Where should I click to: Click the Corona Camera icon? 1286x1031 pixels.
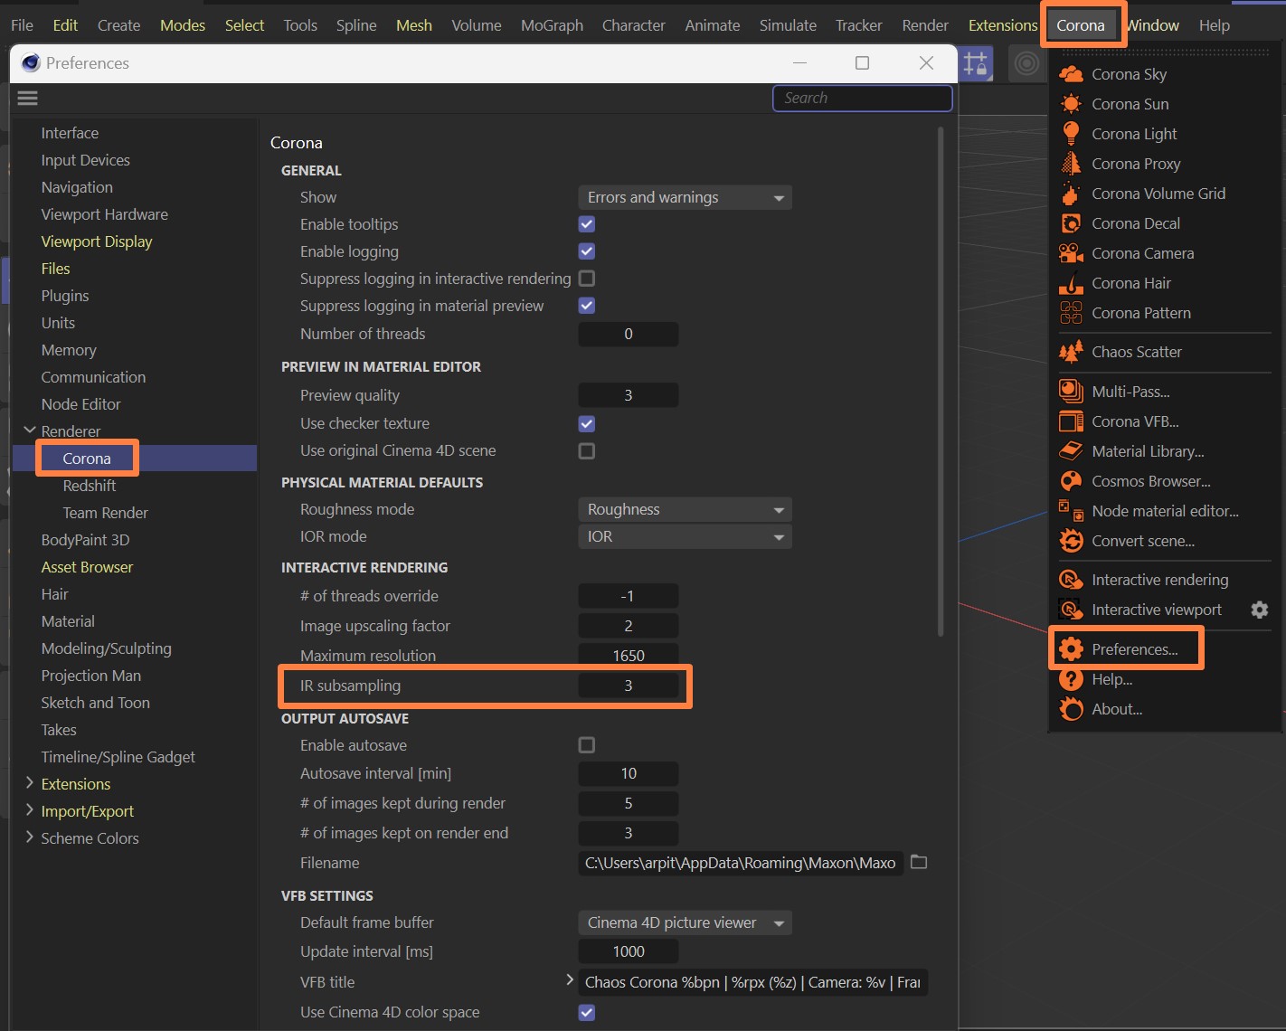1071,253
